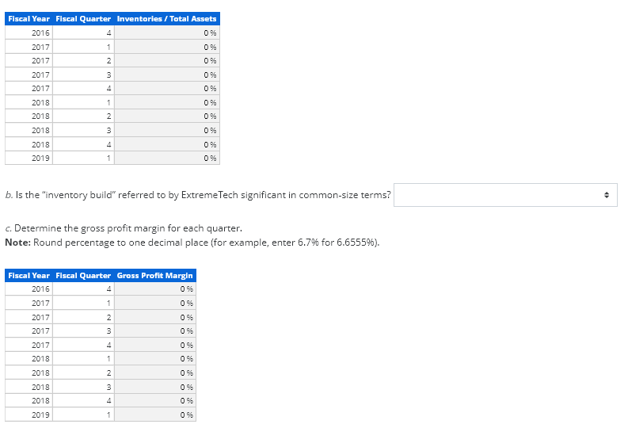Open the inventory build significance dropdown
The image size is (628, 428).
(505, 195)
